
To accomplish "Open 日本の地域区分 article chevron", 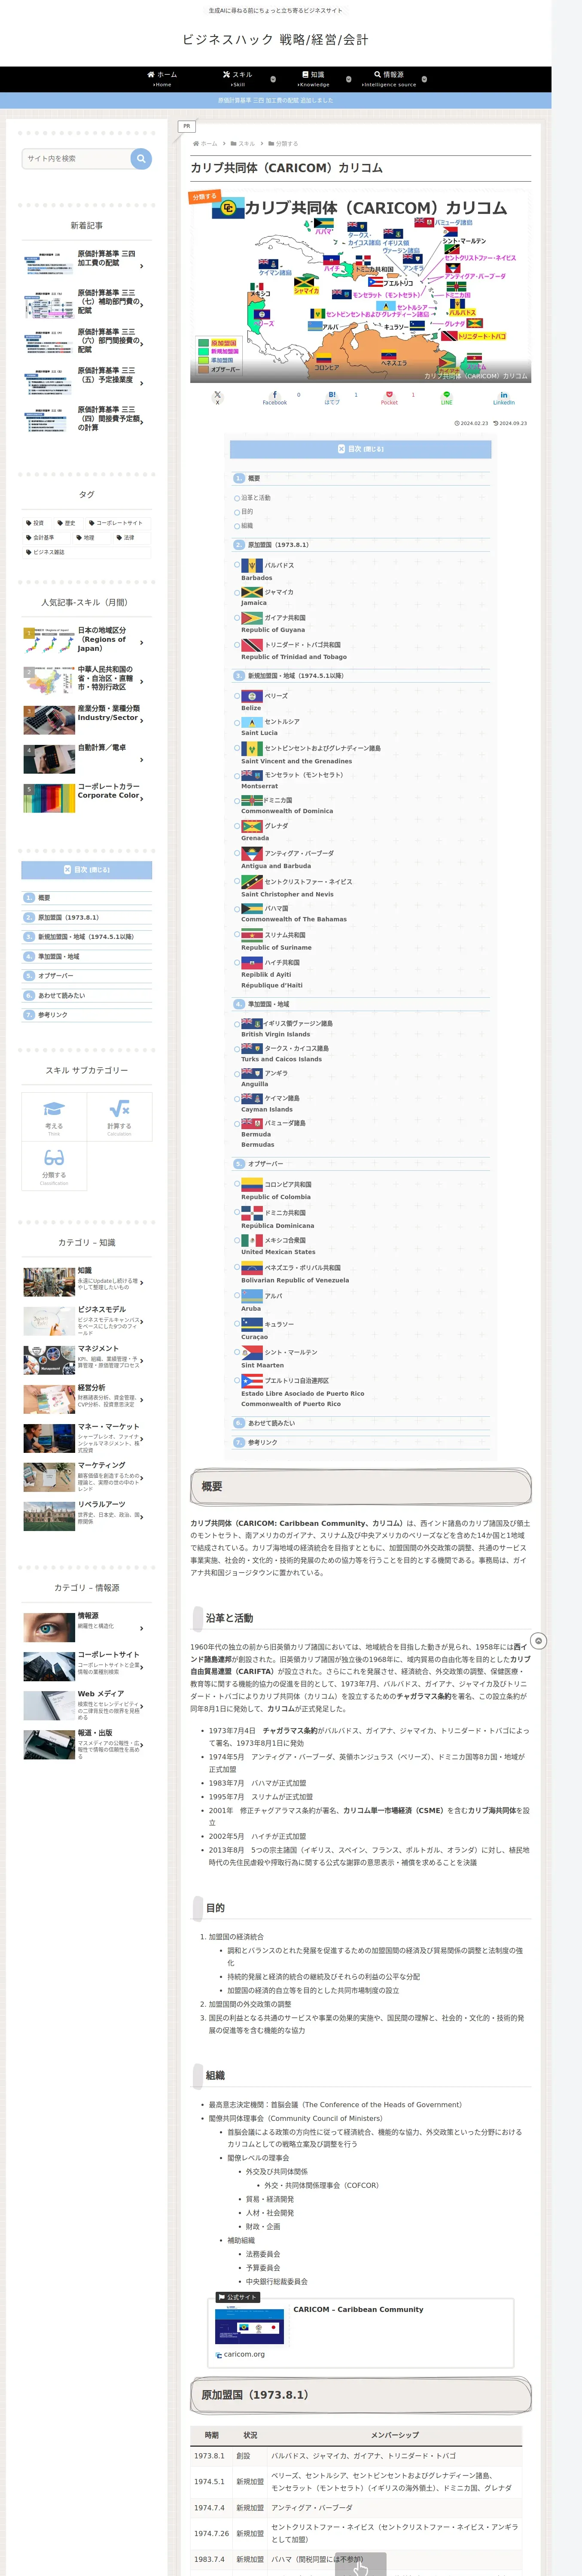I will 142,643.
